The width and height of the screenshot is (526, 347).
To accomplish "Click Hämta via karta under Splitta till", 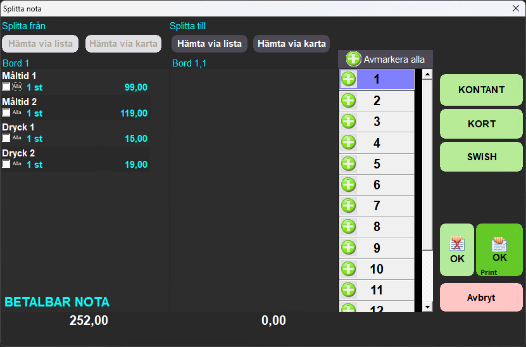I will pyautogui.click(x=291, y=44).
